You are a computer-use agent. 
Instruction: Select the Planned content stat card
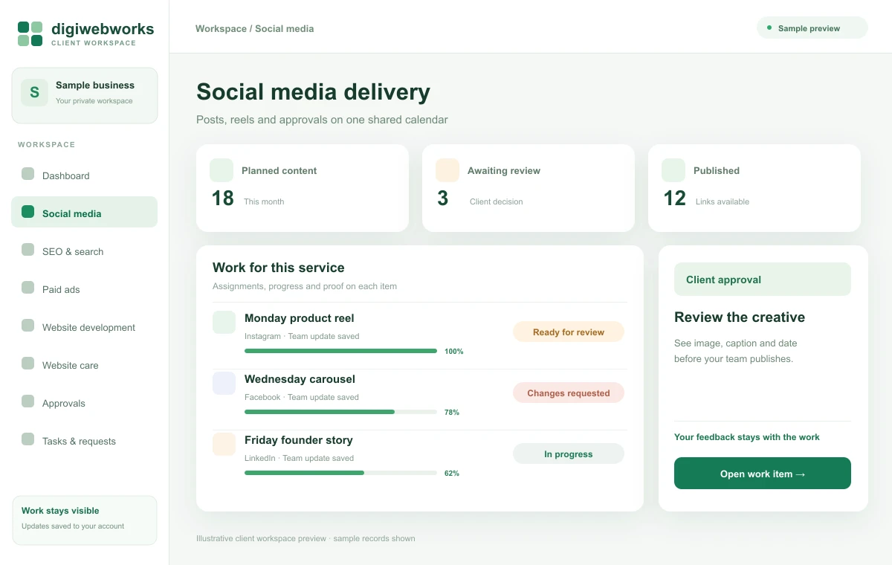[x=303, y=188]
